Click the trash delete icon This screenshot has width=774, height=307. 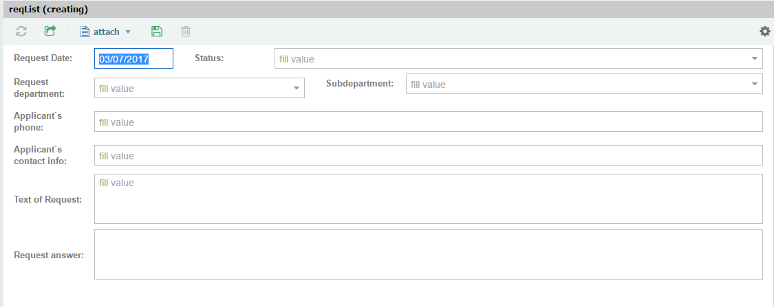pyautogui.click(x=186, y=32)
